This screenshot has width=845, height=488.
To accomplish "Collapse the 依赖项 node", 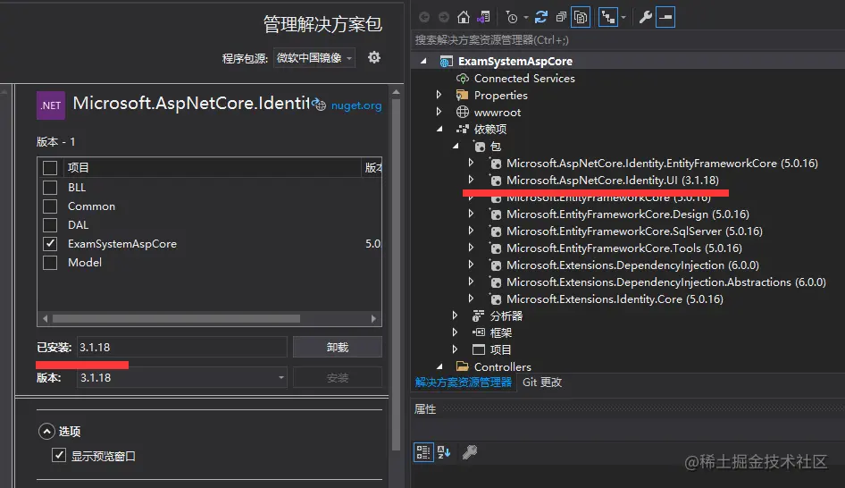I will click(439, 130).
